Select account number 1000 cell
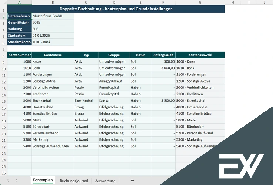 point(20,61)
